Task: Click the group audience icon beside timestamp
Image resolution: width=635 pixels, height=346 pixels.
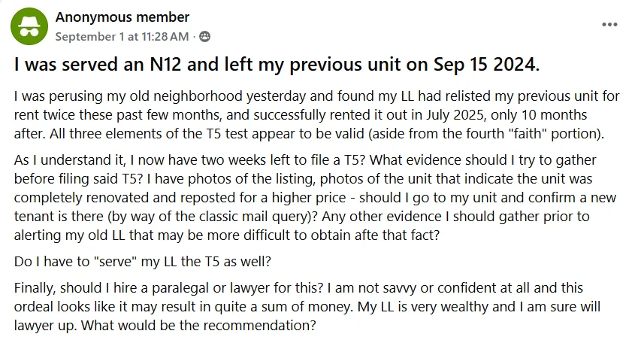Action: point(205,36)
